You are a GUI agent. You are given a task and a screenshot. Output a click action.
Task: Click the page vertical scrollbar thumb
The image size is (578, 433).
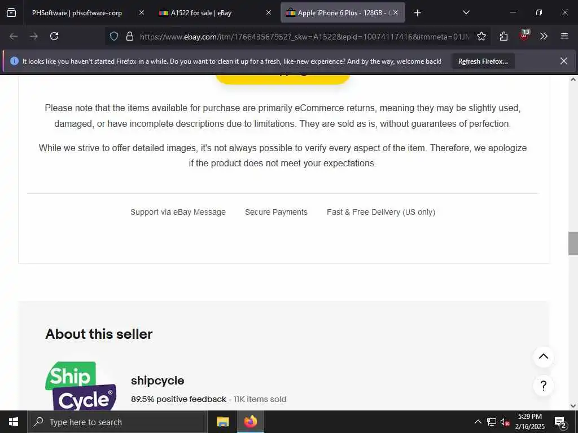point(573,243)
